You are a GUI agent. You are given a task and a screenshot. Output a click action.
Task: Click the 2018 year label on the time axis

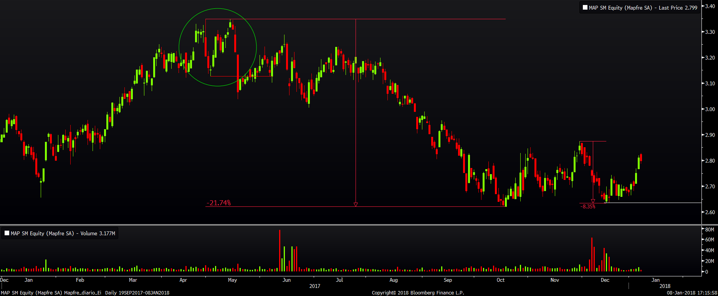click(665, 286)
